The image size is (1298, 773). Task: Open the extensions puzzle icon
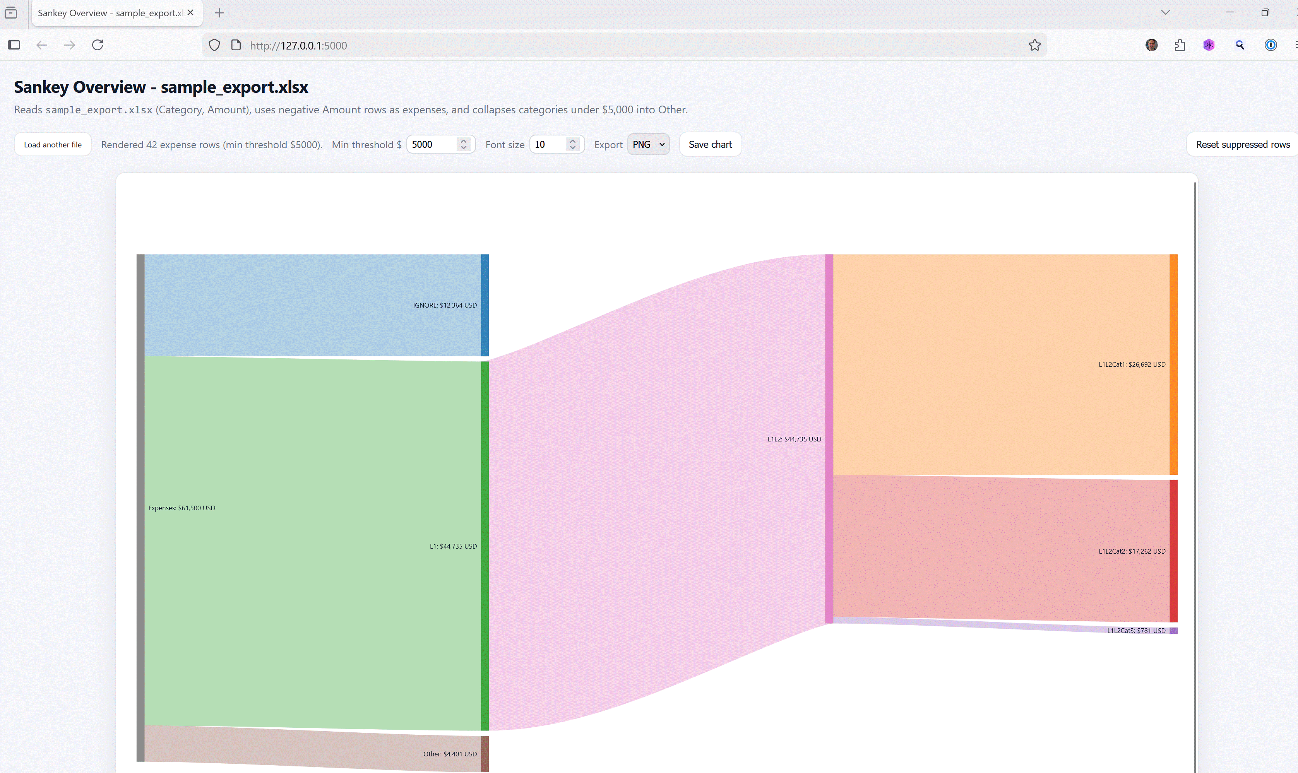[x=1180, y=45]
